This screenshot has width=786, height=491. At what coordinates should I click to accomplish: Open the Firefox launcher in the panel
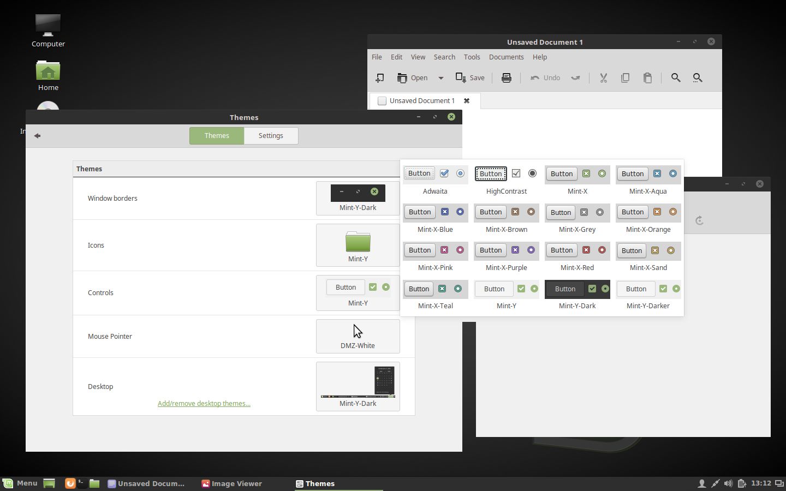[x=70, y=483]
